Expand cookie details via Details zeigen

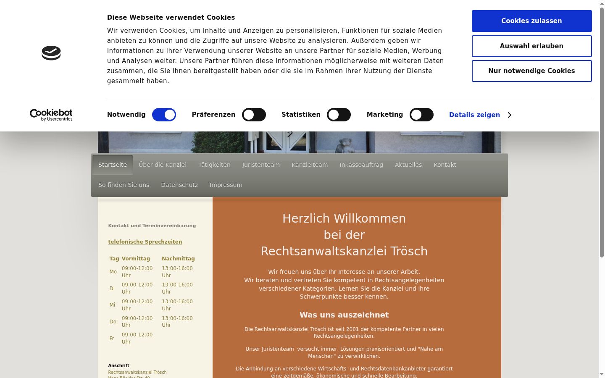pos(474,115)
